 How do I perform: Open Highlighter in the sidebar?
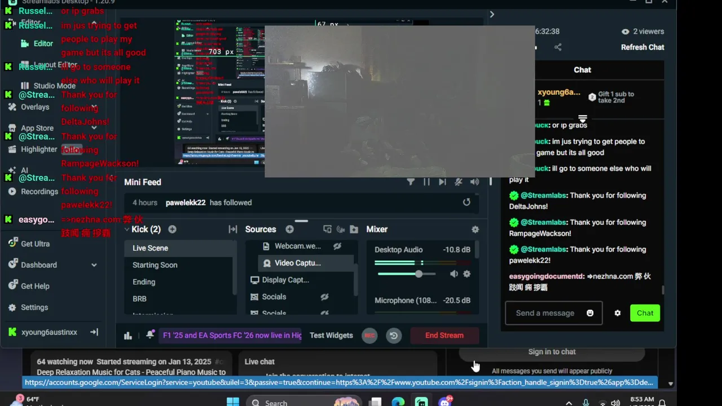(39, 149)
